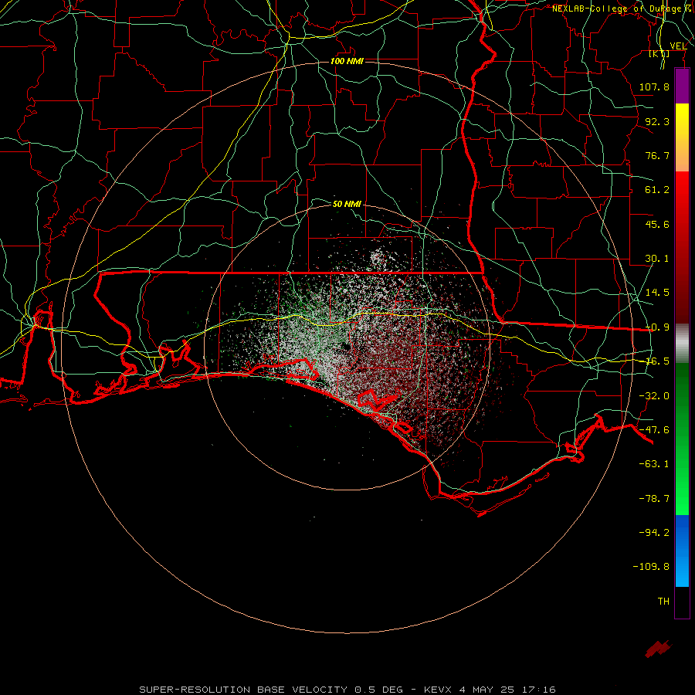695x695 pixels.
Task: Select the -94.2 scale value
Action: point(654,533)
